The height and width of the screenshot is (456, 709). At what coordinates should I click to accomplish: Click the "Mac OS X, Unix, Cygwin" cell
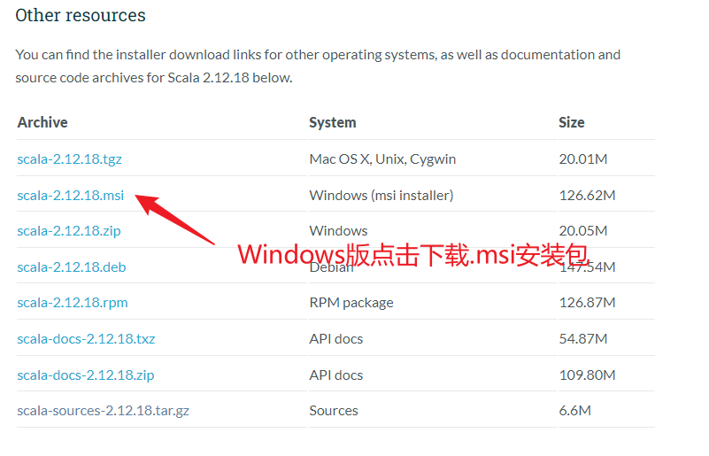click(382, 159)
